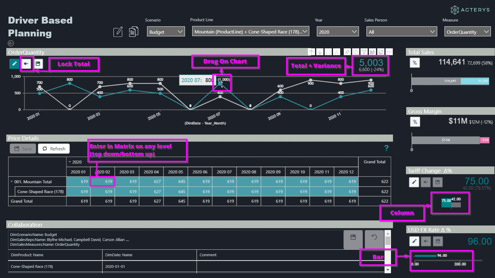Screen dimensions: 495x278
Task: Open filters on the OrderQuantity chart
Action: click(364, 52)
